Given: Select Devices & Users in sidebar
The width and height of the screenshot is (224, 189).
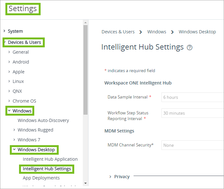Looking at the screenshot, I should pyautogui.click(x=24, y=42).
